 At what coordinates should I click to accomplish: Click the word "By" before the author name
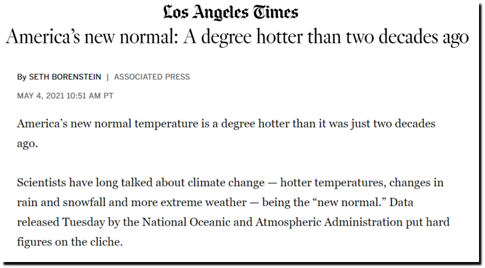22,76
